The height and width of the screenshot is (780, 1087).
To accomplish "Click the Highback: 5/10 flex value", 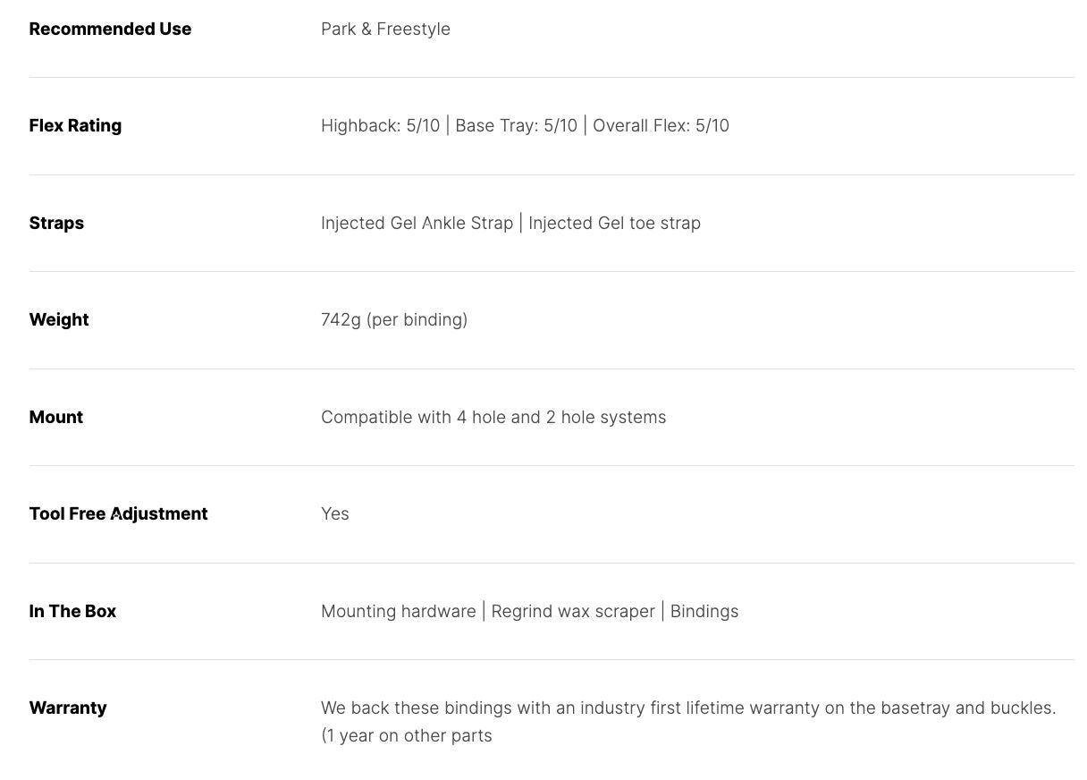I will (x=380, y=125).
